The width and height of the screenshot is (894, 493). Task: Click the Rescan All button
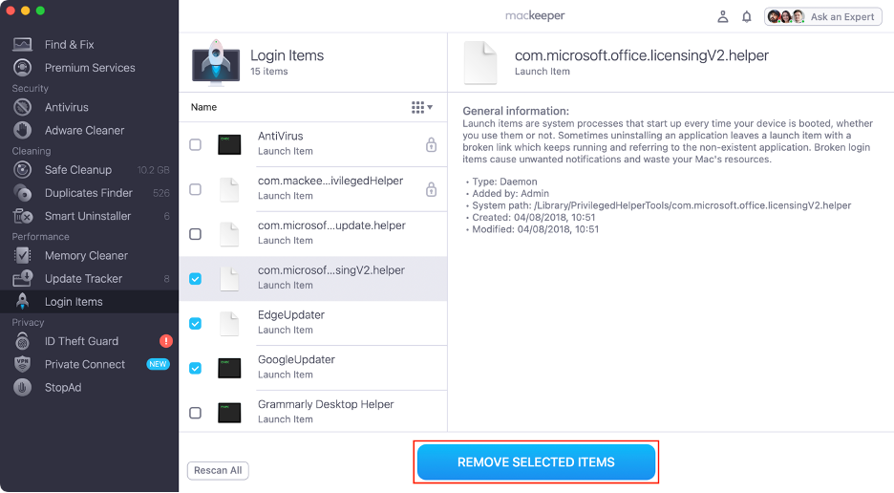pos(218,470)
